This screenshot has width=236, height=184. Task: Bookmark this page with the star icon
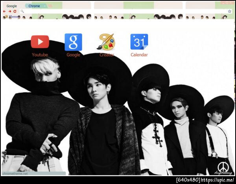click(230, 11)
